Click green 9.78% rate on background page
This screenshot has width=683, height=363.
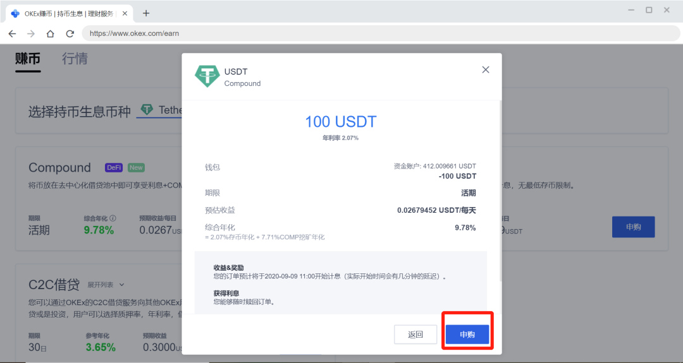(x=99, y=230)
